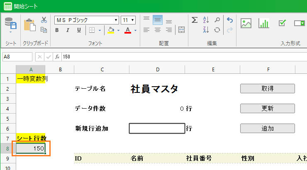The height and width of the screenshot is (170, 307).
Task: Expand the borders dropdown arrow
Action: 100,30
